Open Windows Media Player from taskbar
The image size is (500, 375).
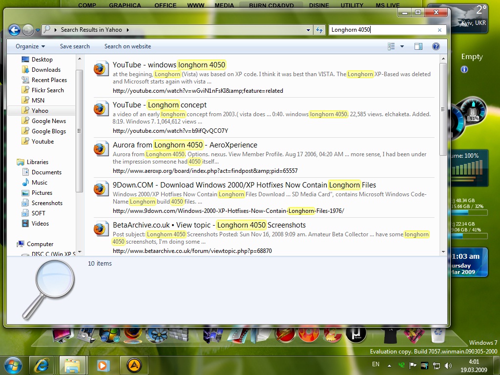pyautogui.click(x=103, y=365)
